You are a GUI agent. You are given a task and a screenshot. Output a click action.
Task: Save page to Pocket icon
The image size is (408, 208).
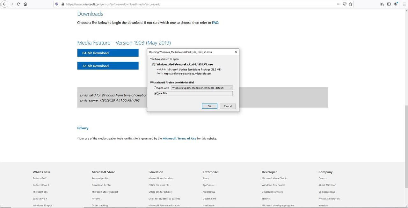point(345,4)
